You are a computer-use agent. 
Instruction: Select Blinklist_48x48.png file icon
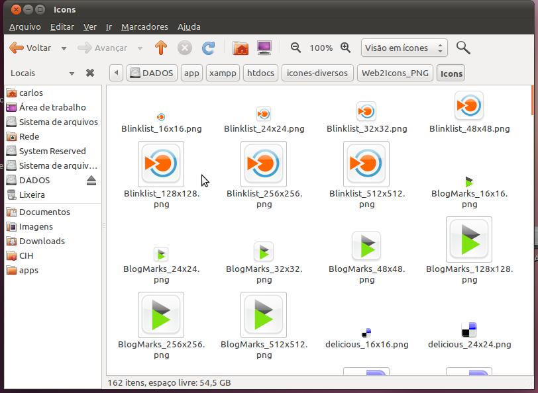pyautogui.click(x=468, y=106)
